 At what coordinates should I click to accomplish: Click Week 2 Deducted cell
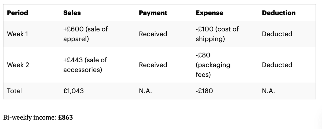(277, 65)
